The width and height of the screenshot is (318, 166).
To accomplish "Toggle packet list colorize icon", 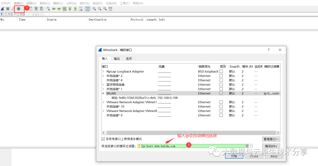I will 88,9.
